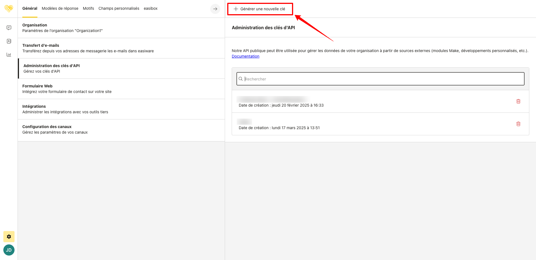
Task: Click Générer une nouvelle clé button
Action: coord(260,9)
